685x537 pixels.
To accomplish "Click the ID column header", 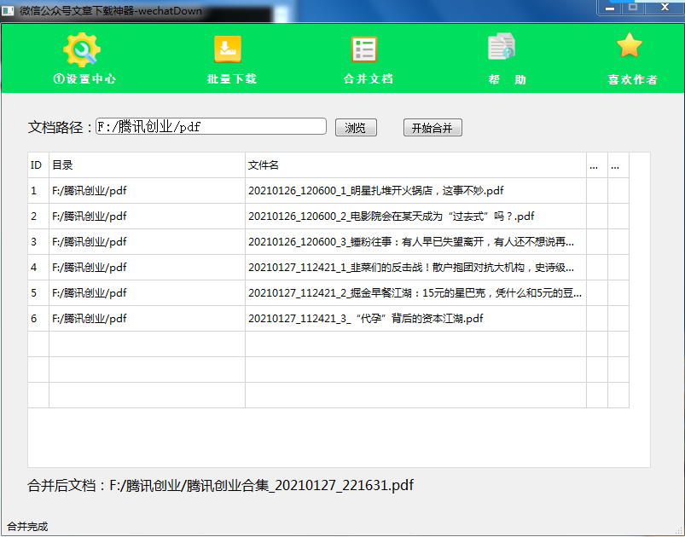I will (x=38, y=165).
